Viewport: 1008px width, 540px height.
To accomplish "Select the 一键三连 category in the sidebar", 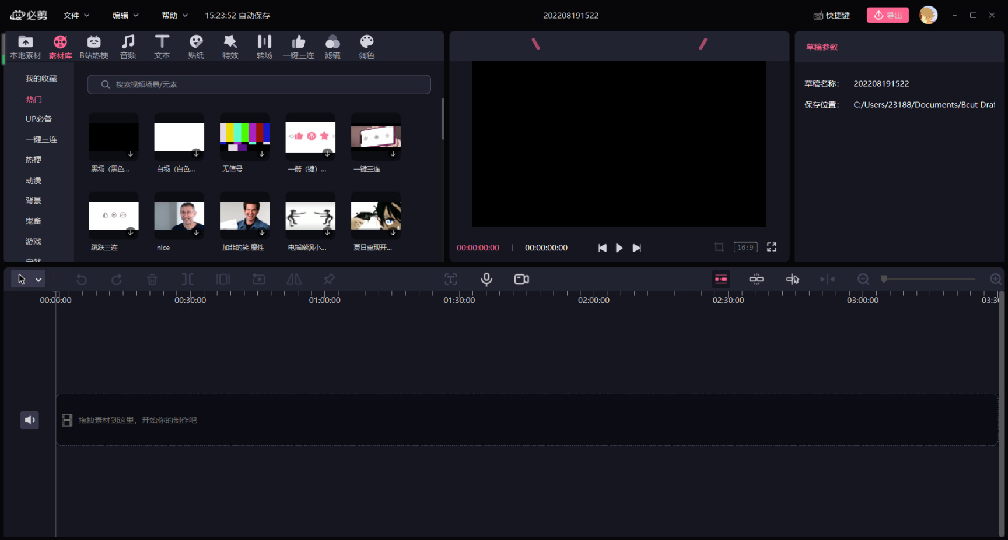I will (41, 139).
